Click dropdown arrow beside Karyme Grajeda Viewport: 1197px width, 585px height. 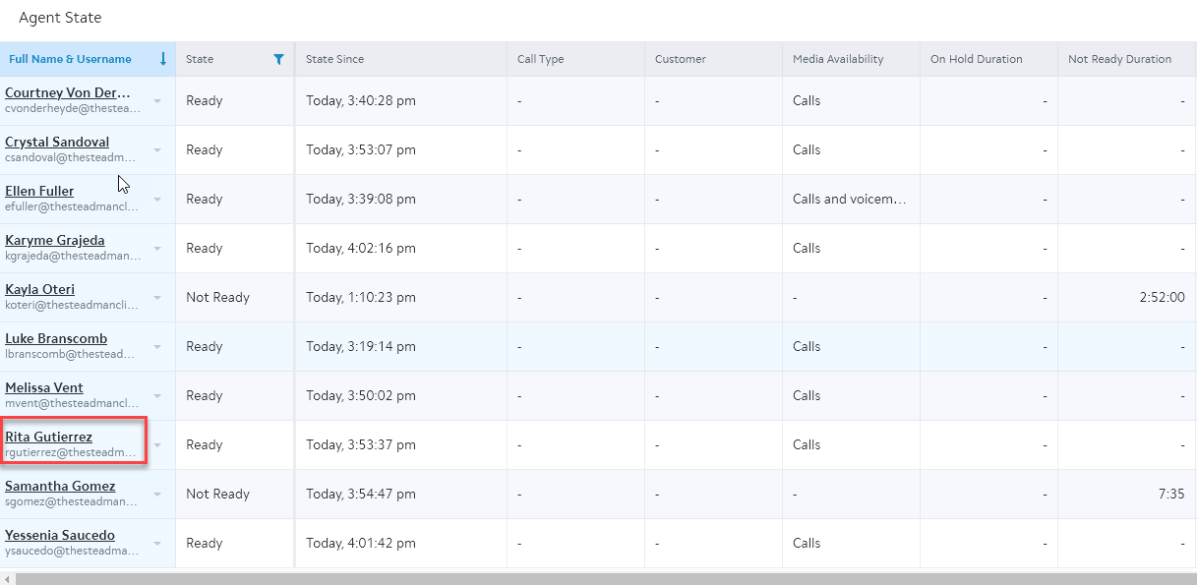click(x=157, y=248)
